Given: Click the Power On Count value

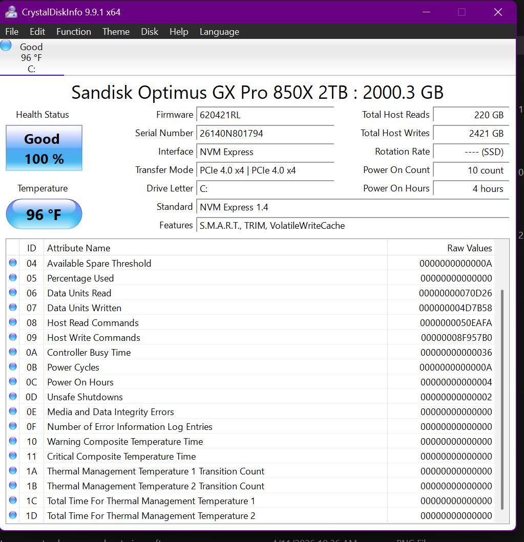Looking at the screenshot, I should 471,170.
